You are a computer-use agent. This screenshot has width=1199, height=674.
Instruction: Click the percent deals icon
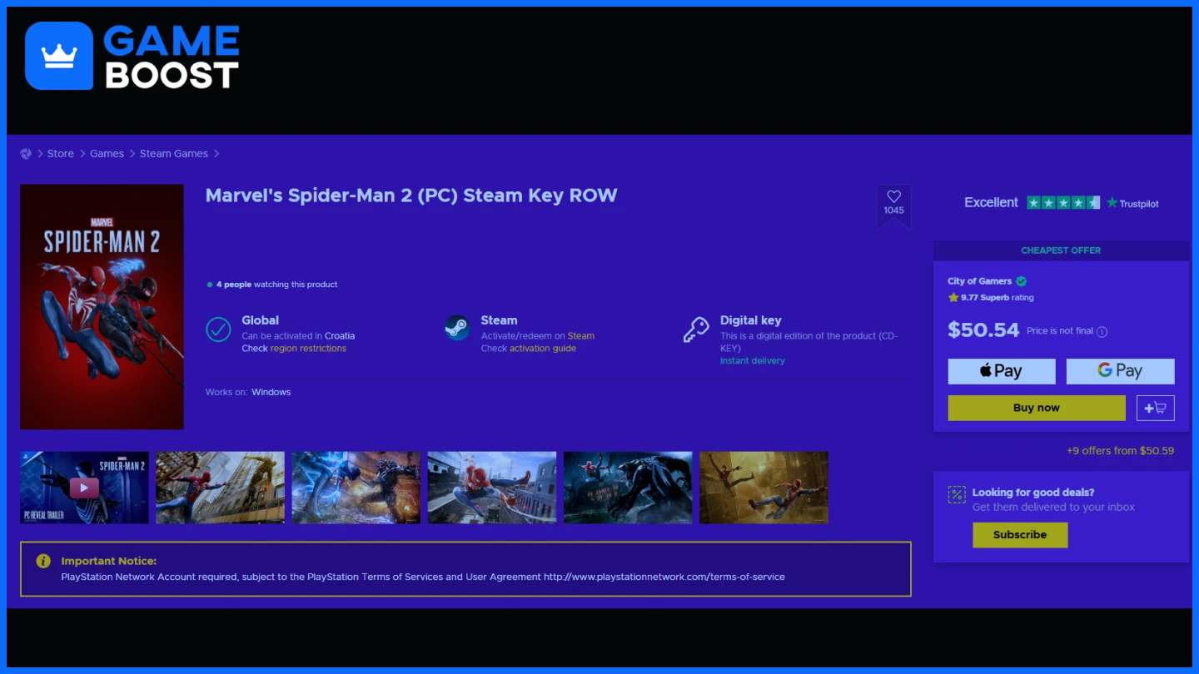click(957, 495)
